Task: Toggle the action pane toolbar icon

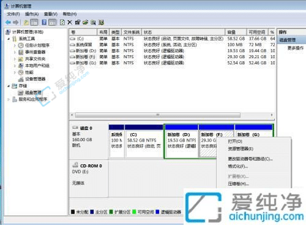Action: (53, 22)
